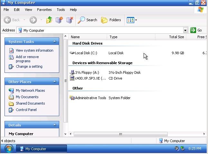The image size is (208, 154).
Task: Collapse the Details panel
Action: [x=54, y=125]
